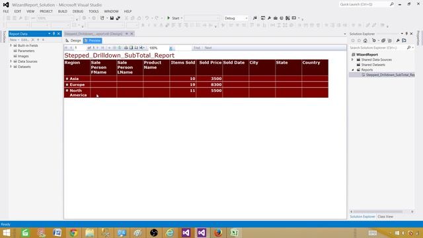The height and width of the screenshot is (238, 423).
Task: Open the HELP menu
Action: 128,11
